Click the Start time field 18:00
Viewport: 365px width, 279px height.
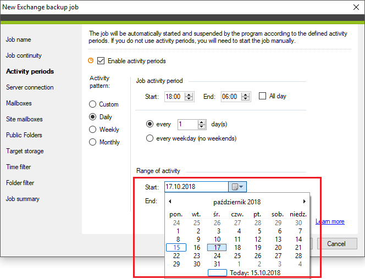(175, 97)
